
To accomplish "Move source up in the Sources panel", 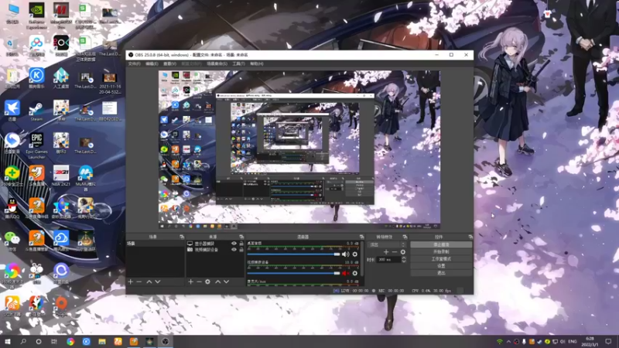I will click(217, 281).
